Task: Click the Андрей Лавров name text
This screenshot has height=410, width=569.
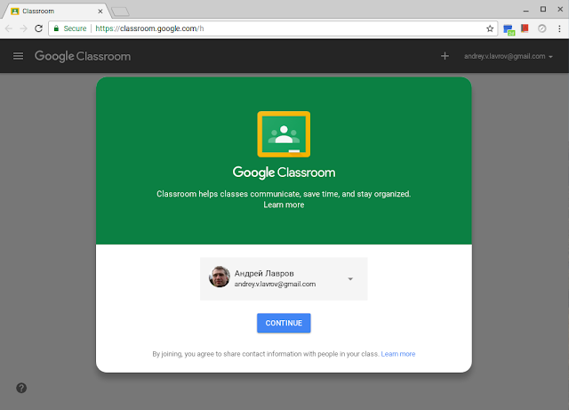Action: (264, 273)
